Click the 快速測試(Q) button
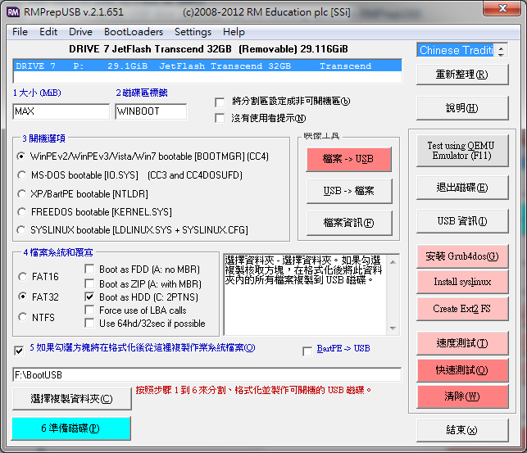The height and width of the screenshot is (453, 527). (462, 370)
